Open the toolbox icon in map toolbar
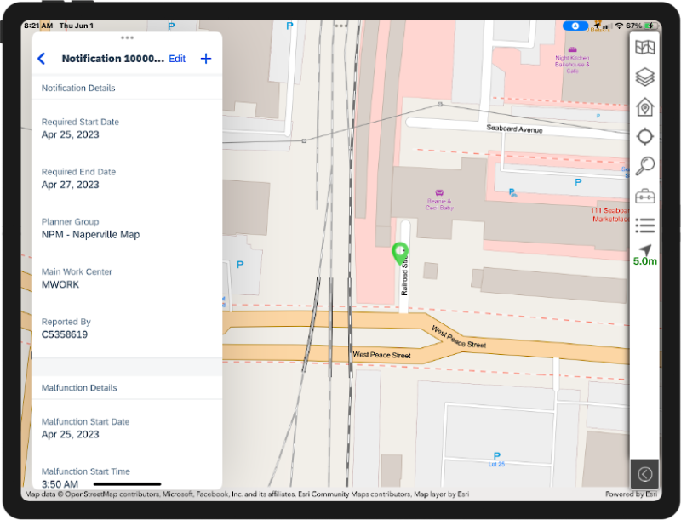This screenshot has height=520, width=681. coord(644,197)
